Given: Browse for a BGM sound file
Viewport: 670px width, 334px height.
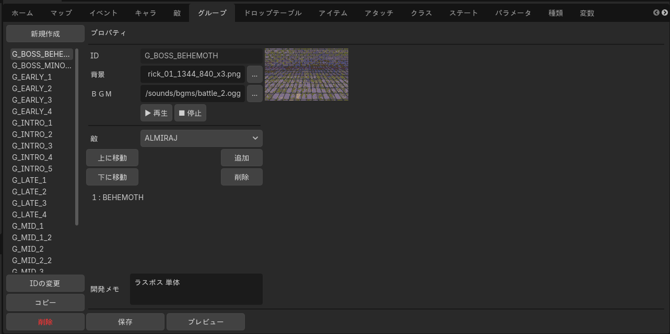Looking at the screenshot, I should click(255, 94).
